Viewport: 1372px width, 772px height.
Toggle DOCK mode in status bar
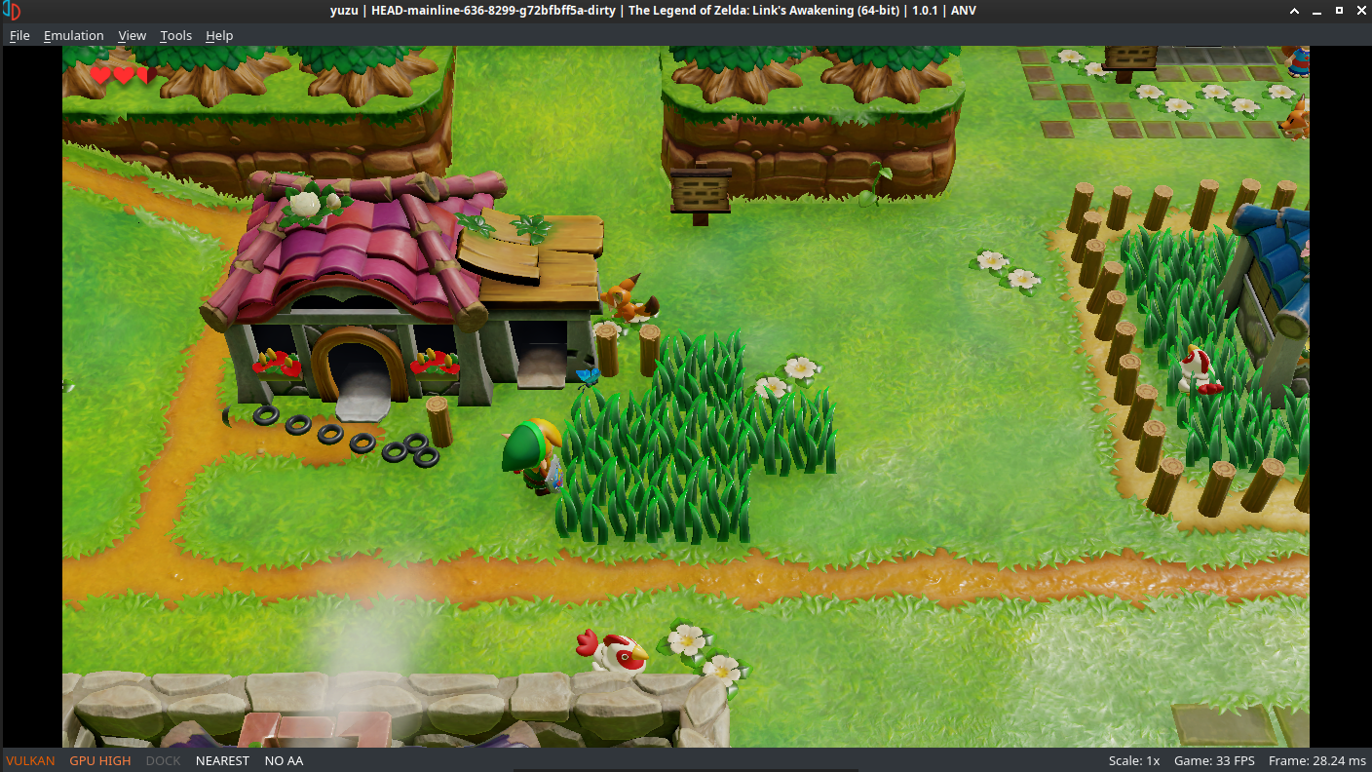[x=164, y=760]
